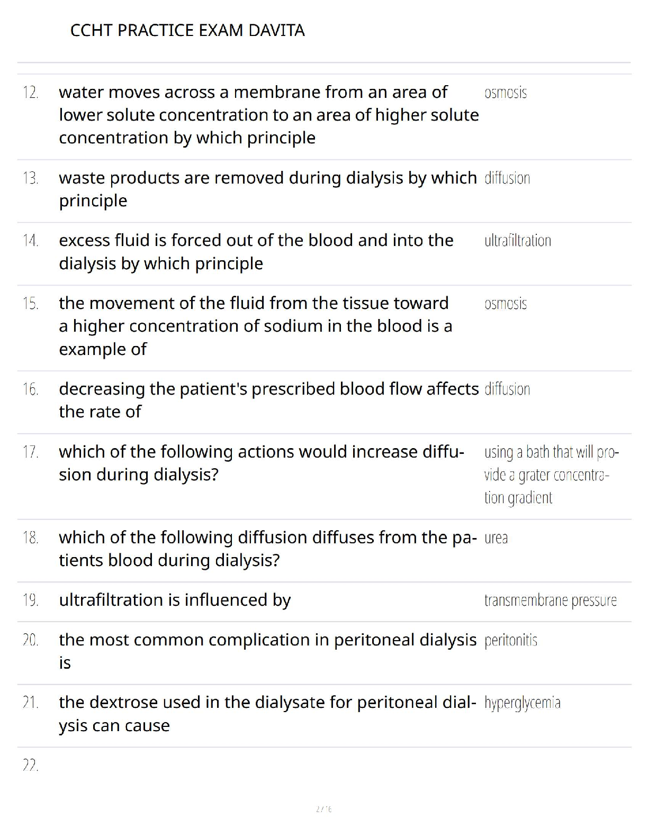Image resolution: width=648 pixels, height=838 pixels.
Task: Select the "transmembrane pressure" answer
Action: [550, 600]
